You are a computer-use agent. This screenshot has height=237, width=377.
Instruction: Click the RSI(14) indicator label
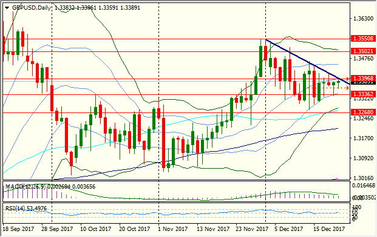15,209
